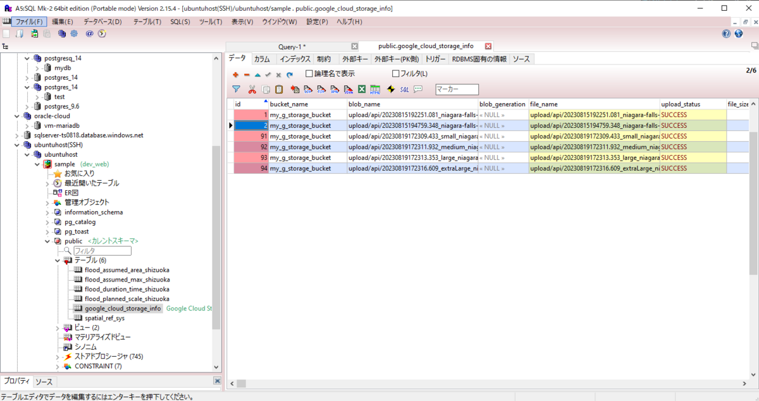759x401 pixels.
Task: Export grid data to Excel
Action: (361, 89)
